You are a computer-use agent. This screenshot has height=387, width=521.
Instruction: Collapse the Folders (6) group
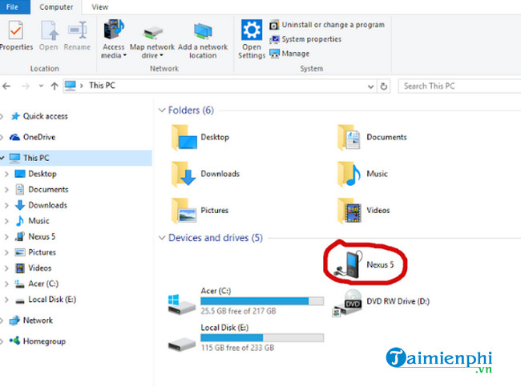[162, 110]
